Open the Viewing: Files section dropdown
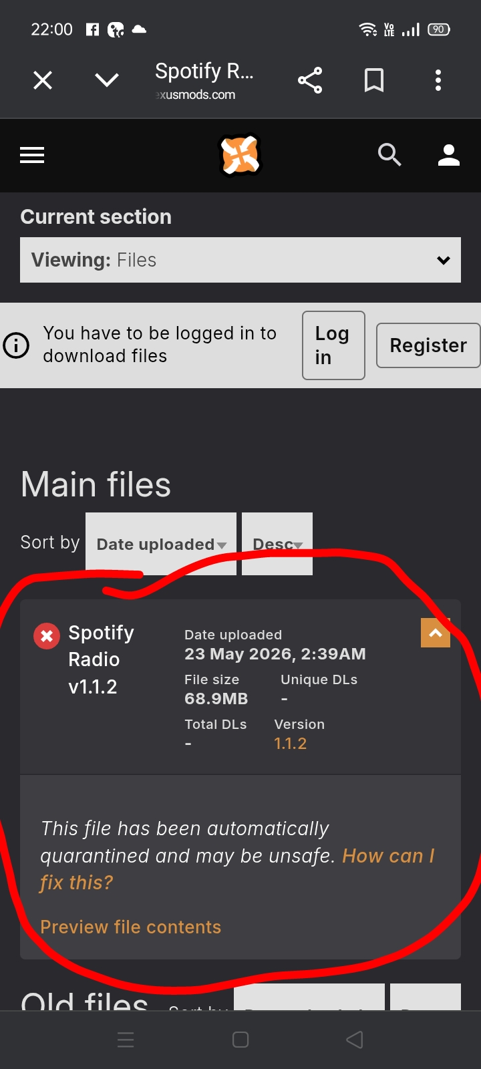This screenshot has height=1069, width=481. tap(240, 260)
